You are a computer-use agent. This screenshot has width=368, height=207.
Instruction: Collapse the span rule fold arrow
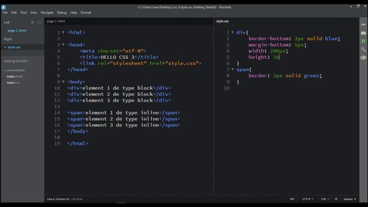tap(232, 69)
